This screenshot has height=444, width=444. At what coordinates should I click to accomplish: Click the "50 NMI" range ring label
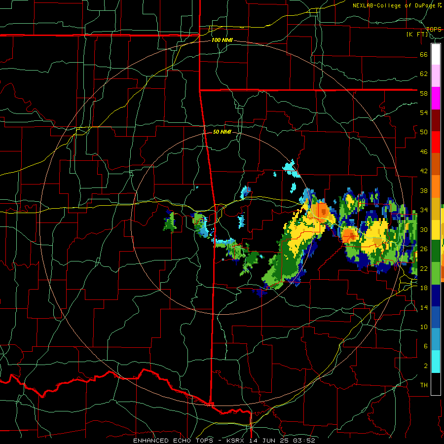tap(222, 132)
